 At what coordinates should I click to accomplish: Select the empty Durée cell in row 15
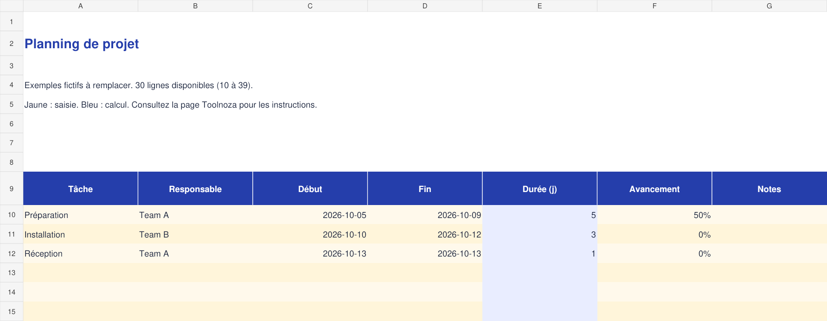tap(540, 312)
